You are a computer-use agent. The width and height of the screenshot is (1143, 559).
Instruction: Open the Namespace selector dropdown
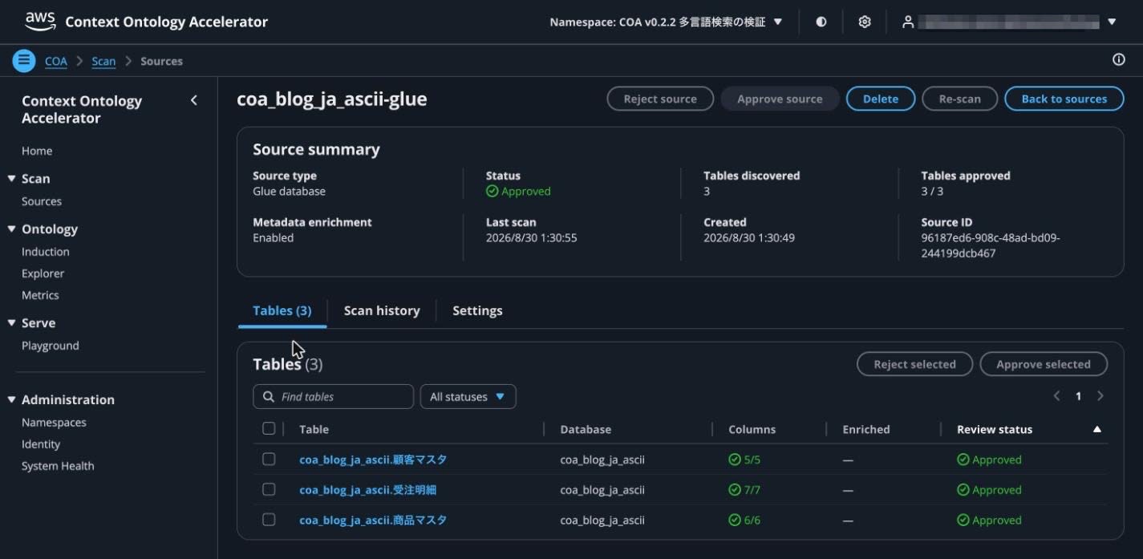pos(666,22)
